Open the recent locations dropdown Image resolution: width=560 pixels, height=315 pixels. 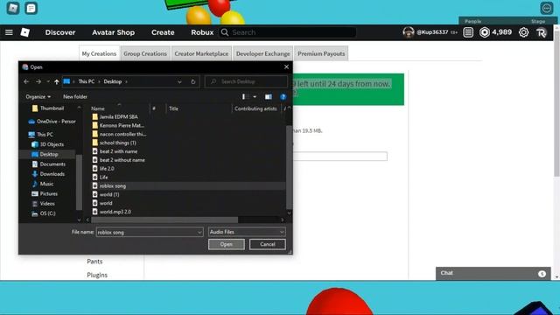pyautogui.click(x=48, y=81)
